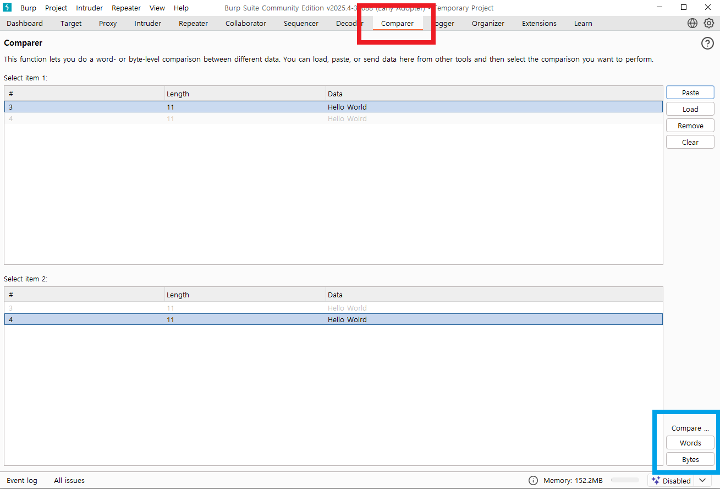This screenshot has height=489, width=720.
Task: Maximize the Burp Suite window
Action: click(684, 7)
